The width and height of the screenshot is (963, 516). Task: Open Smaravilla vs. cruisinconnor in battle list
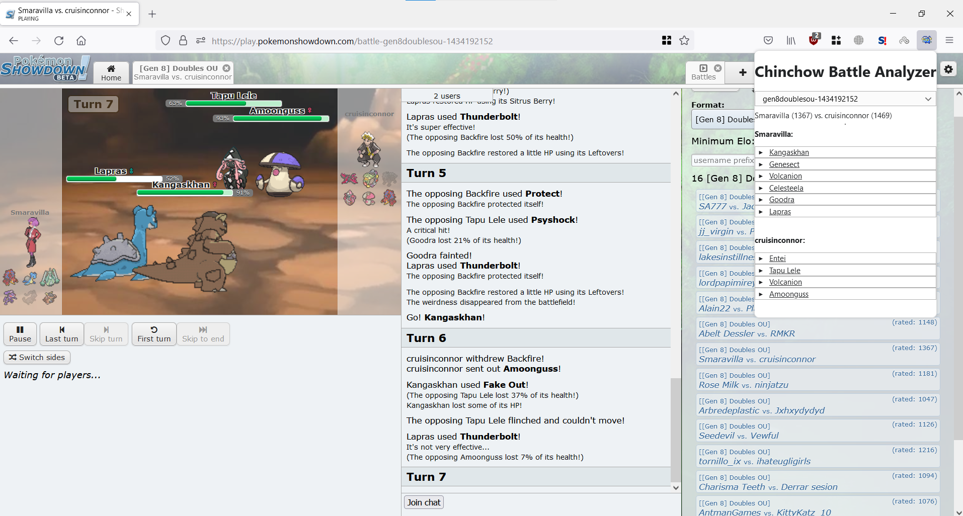[818, 354]
